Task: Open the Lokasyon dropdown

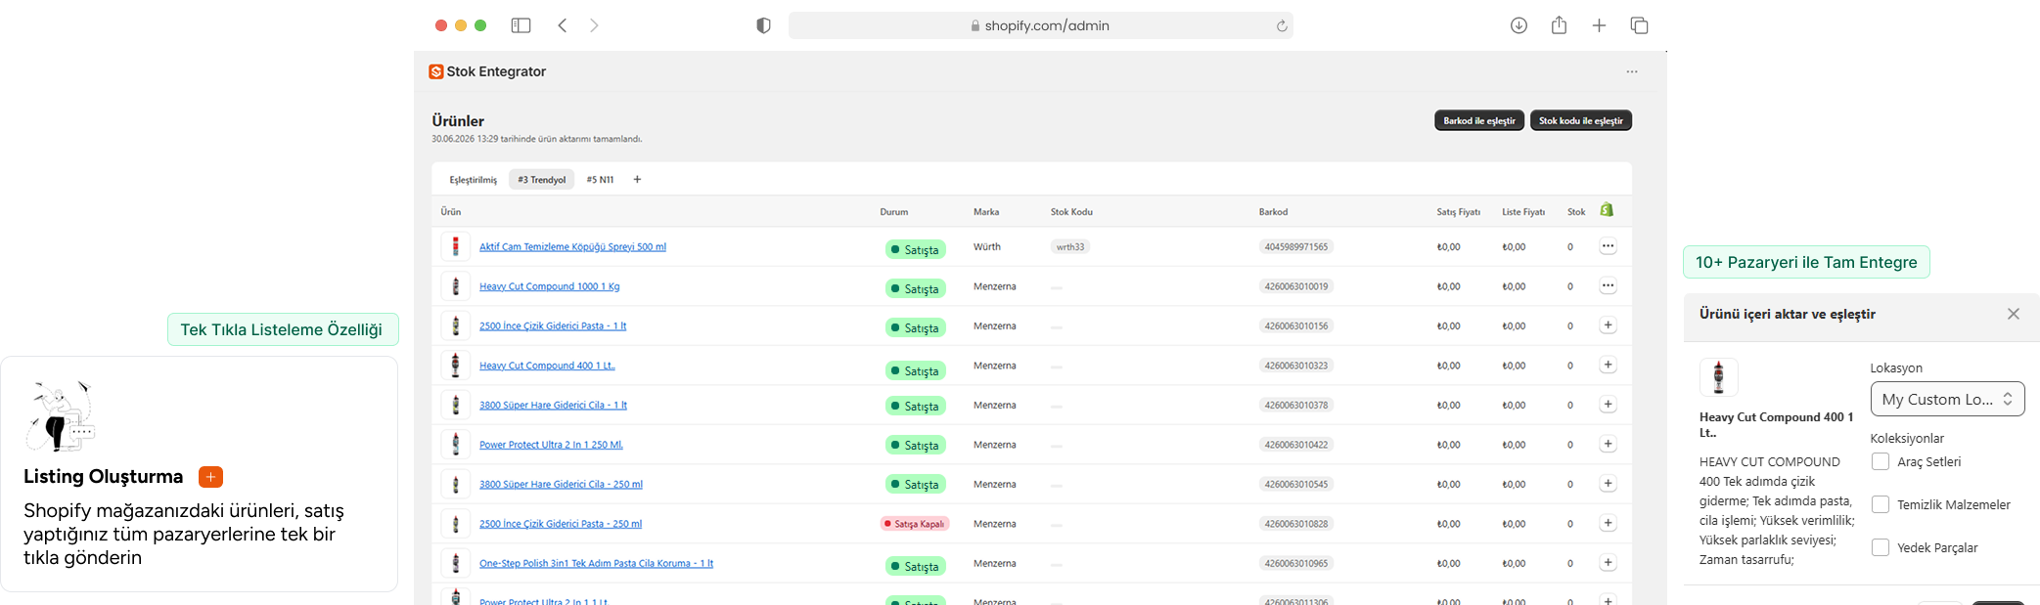Action: tap(1947, 399)
